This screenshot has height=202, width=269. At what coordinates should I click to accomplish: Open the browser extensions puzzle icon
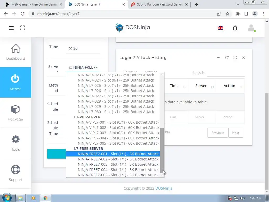tap(238, 14)
